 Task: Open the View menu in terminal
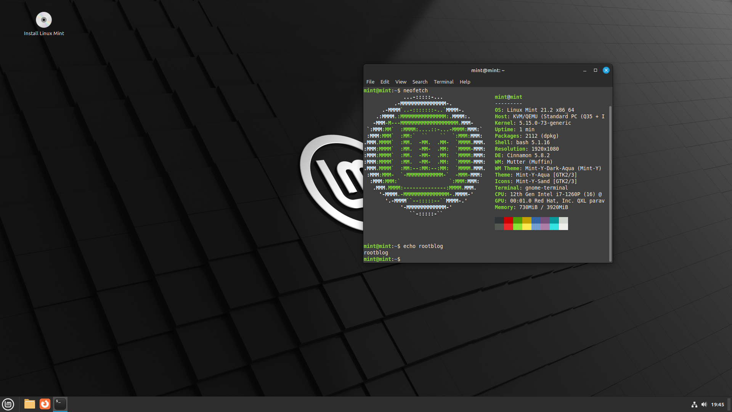[x=401, y=82]
